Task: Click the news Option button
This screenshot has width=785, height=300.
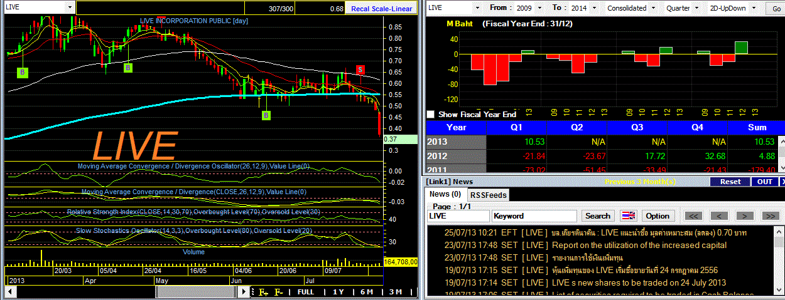Action: pos(657,215)
